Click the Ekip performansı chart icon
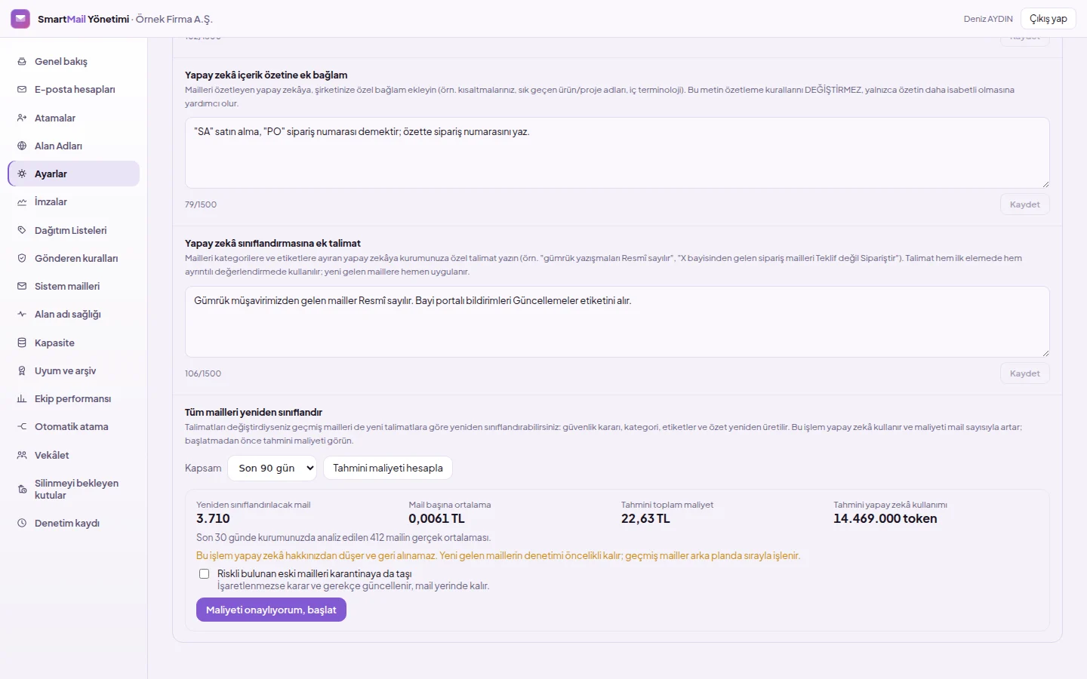Image resolution: width=1087 pixels, height=679 pixels. [22, 399]
